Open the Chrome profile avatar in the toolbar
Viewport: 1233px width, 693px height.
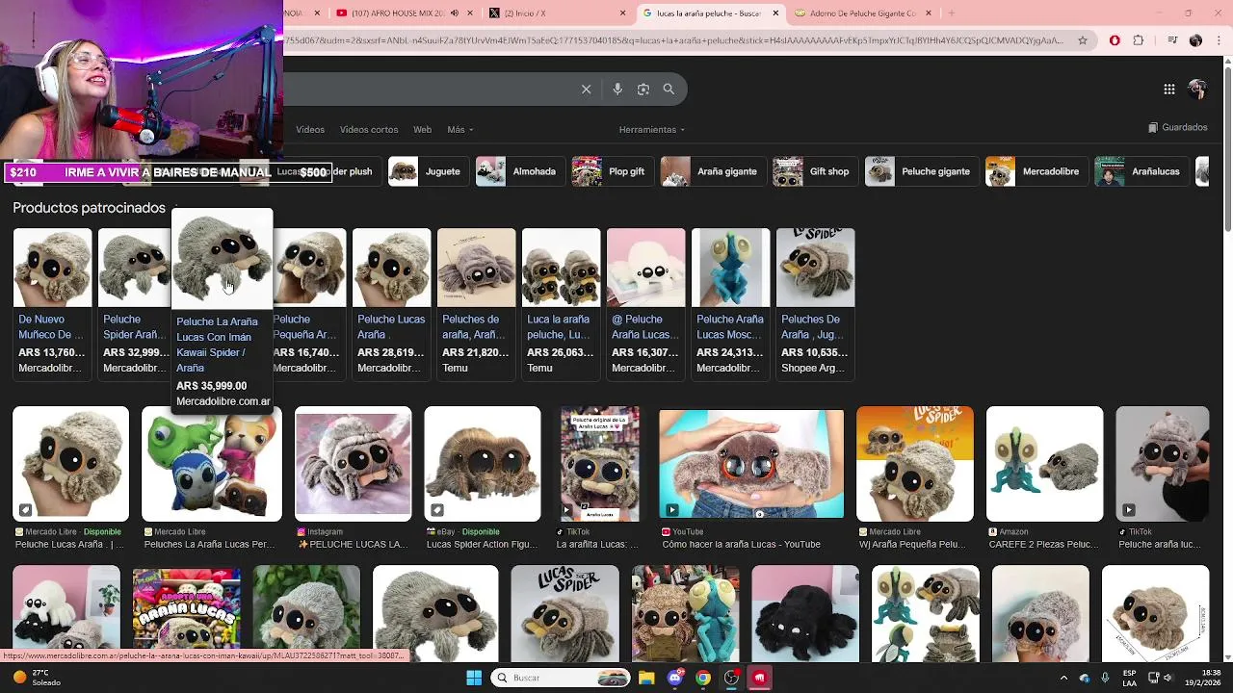tap(1195, 40)
